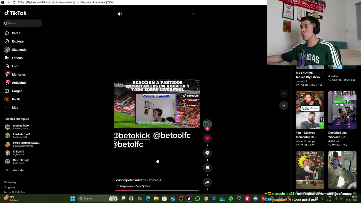361x203 pixels.
Task: Toggle the bookmark save button
Action: 207,167
